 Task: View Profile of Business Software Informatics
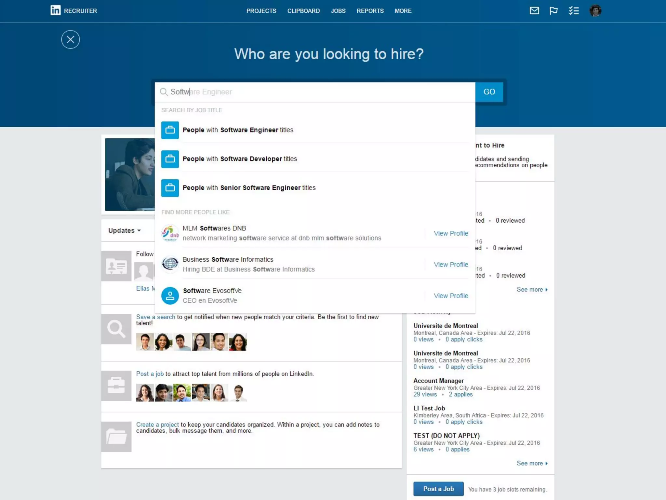[451, 265]
